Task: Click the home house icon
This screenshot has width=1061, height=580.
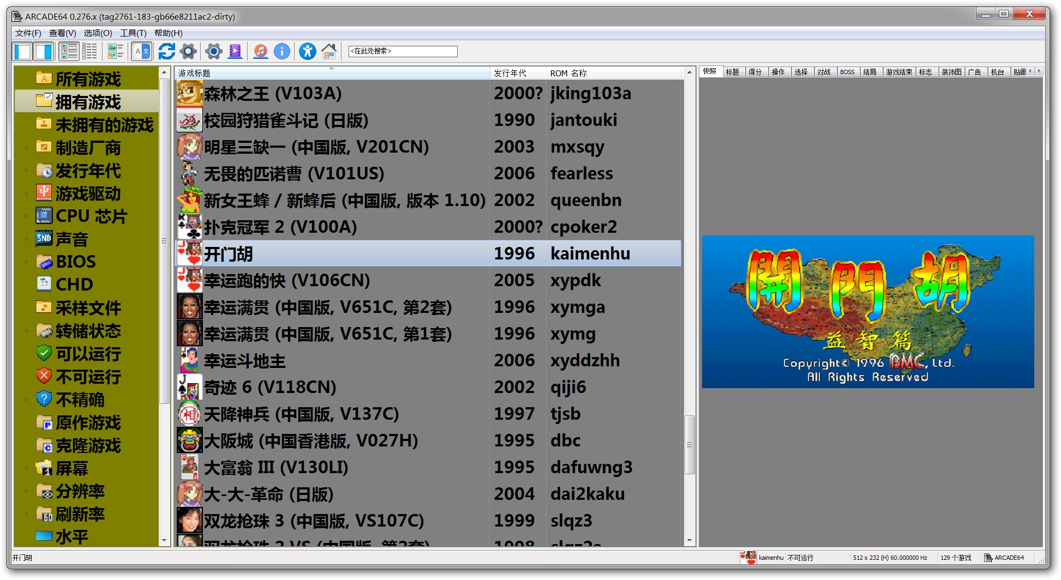Action: (x=329, y=51)
